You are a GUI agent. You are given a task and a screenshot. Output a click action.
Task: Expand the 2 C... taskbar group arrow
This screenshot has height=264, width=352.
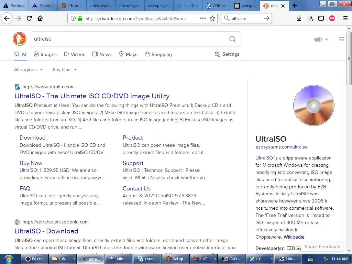(272, 259)
